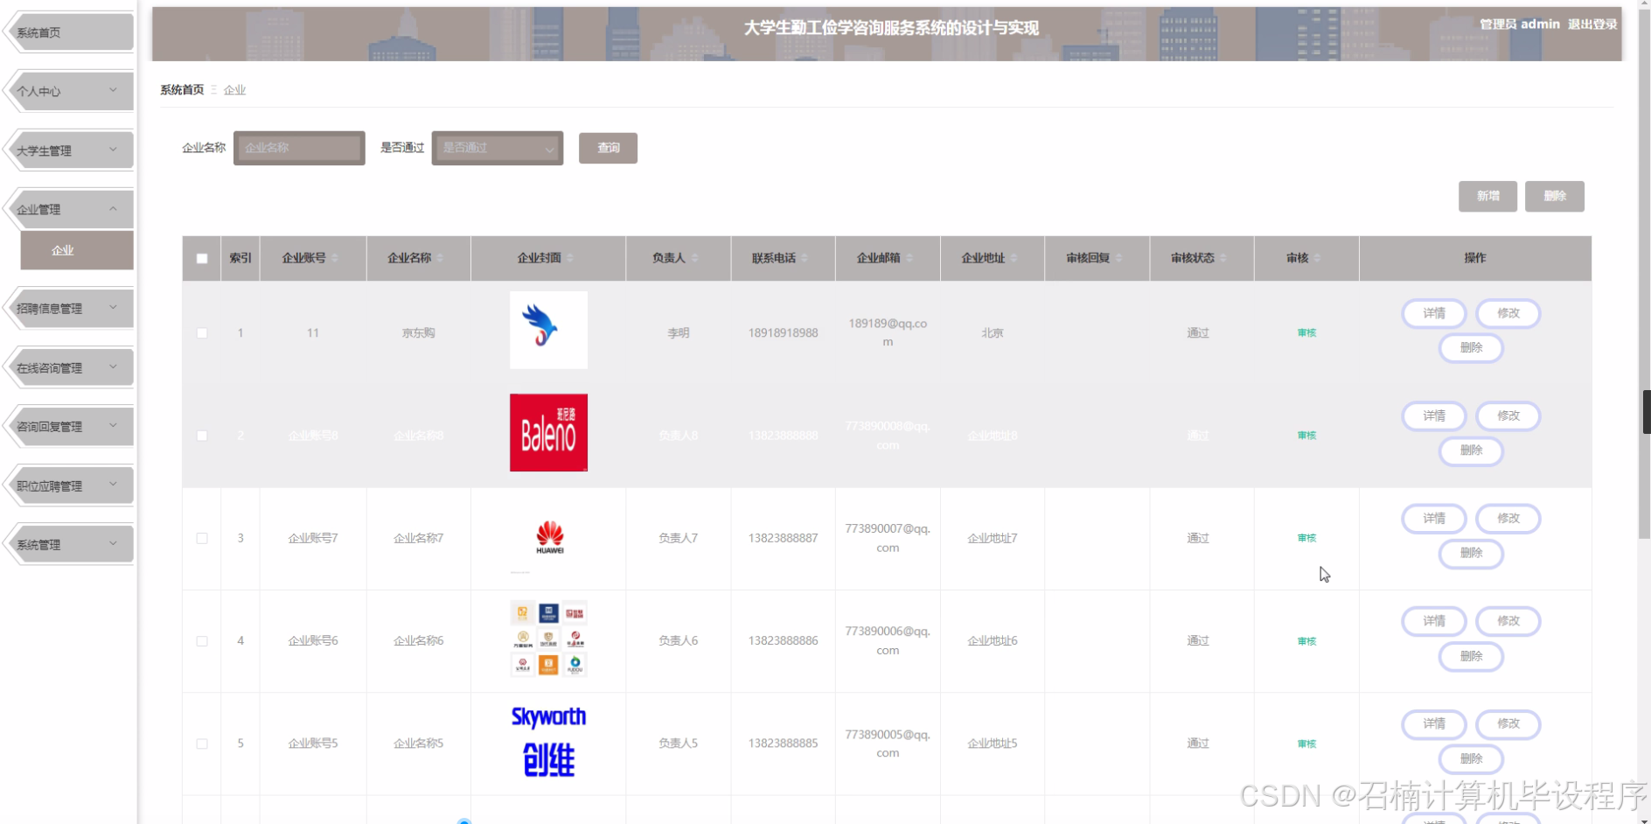This screenshot has width=1651, height=824.
Task: Sort the table by 企业邮箱 column
Action: point(887,258)
